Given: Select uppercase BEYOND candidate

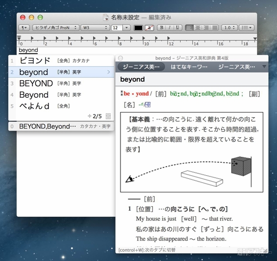Looking at the screenshot, I should (61, 83).
